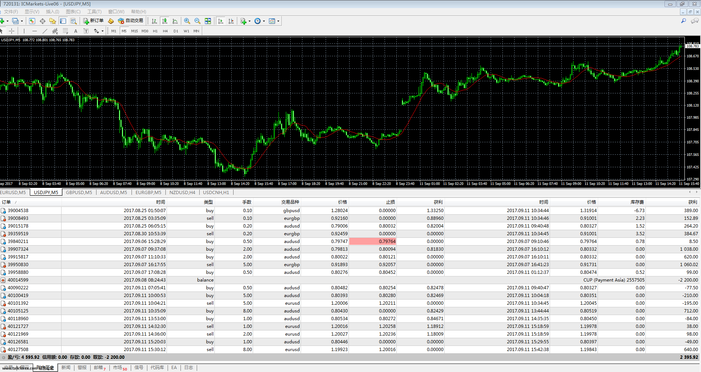
Task: Click the 新订单 New Order button
Action: click(x=94, y=21)
